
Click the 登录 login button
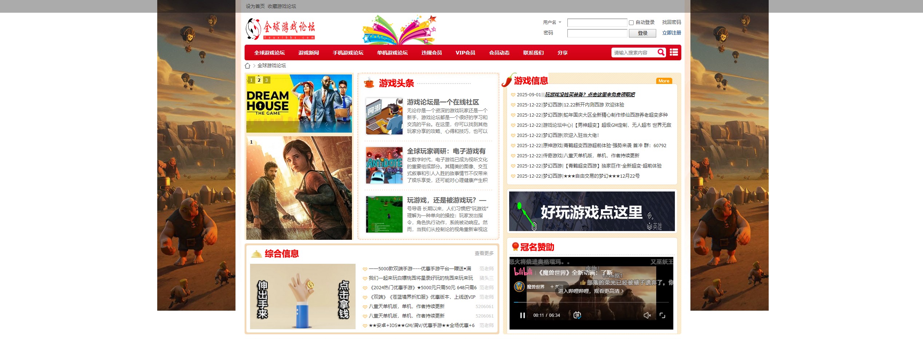pos(642,33)
